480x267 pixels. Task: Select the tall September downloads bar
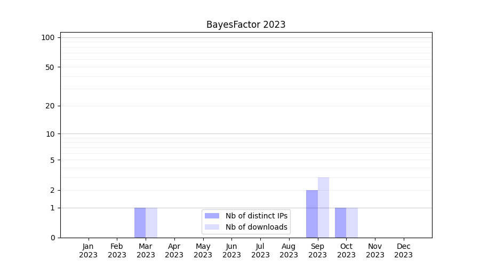tap(323, 207)
